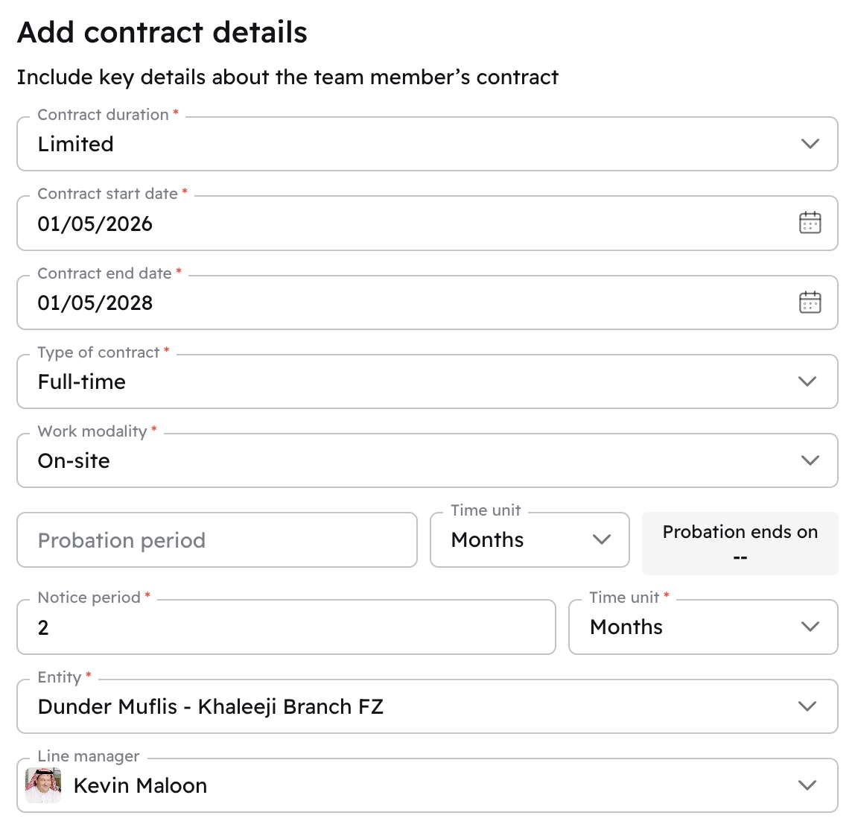Expand the Work modality dropdown chevron
Viewport: 855px width, 833px height.
coord(810,460)
